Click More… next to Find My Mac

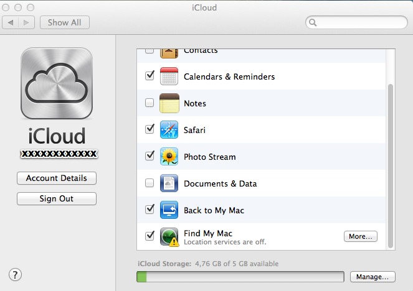click(361, 236)
